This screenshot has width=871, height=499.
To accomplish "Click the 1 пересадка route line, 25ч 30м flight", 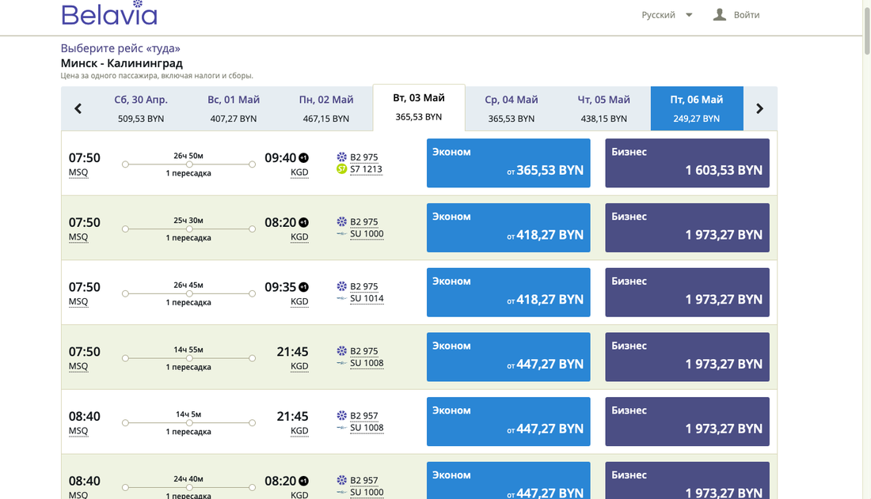I will point(188,229).
